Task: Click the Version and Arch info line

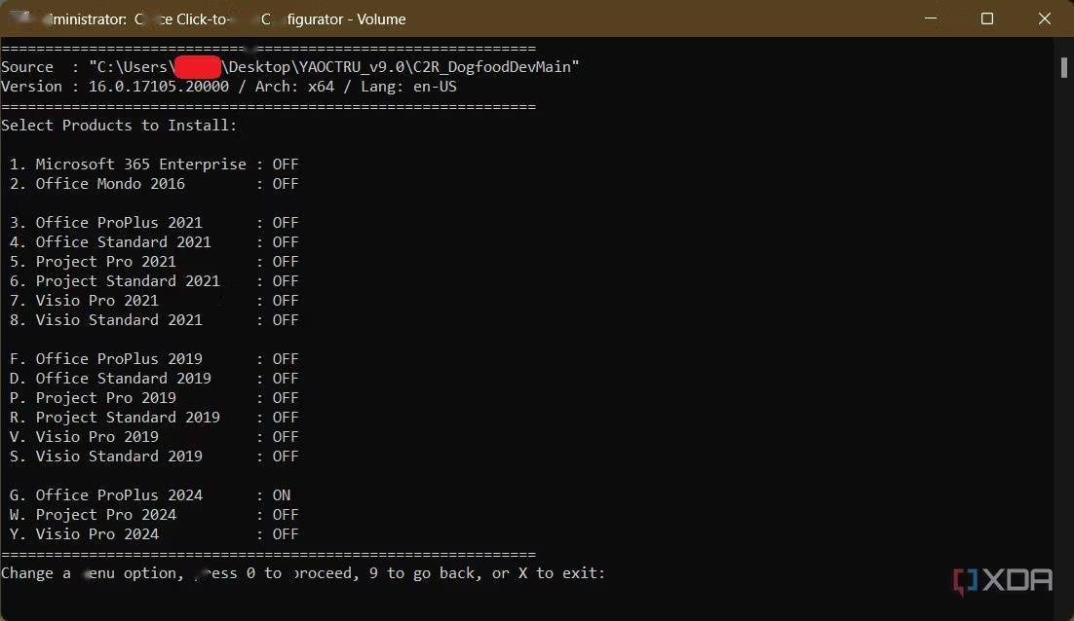Action: pos(229,87)
